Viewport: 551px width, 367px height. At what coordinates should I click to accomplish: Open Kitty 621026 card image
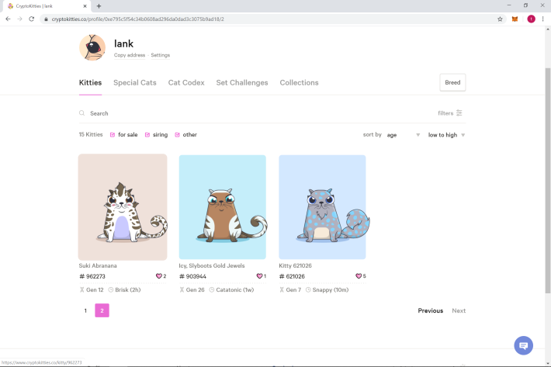[322, 207]
